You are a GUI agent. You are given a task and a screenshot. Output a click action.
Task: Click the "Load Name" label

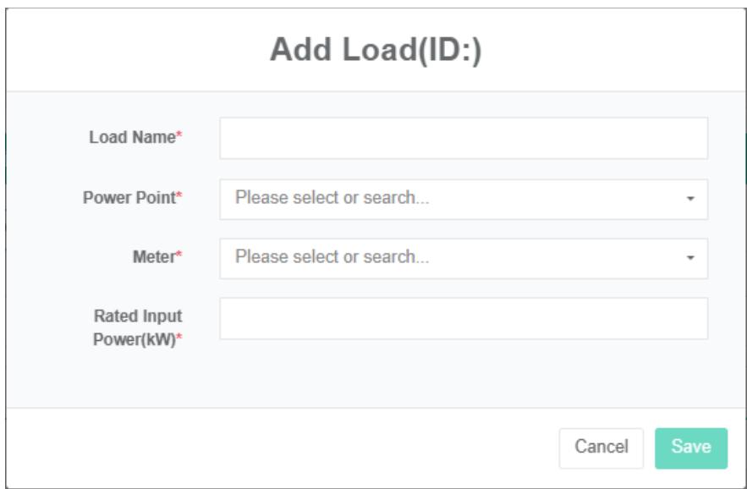134,140
